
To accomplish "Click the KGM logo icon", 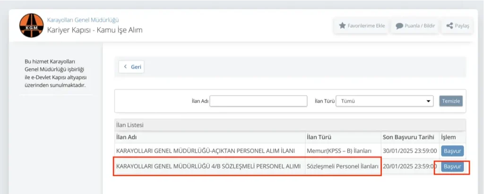I will coord(32,26).
